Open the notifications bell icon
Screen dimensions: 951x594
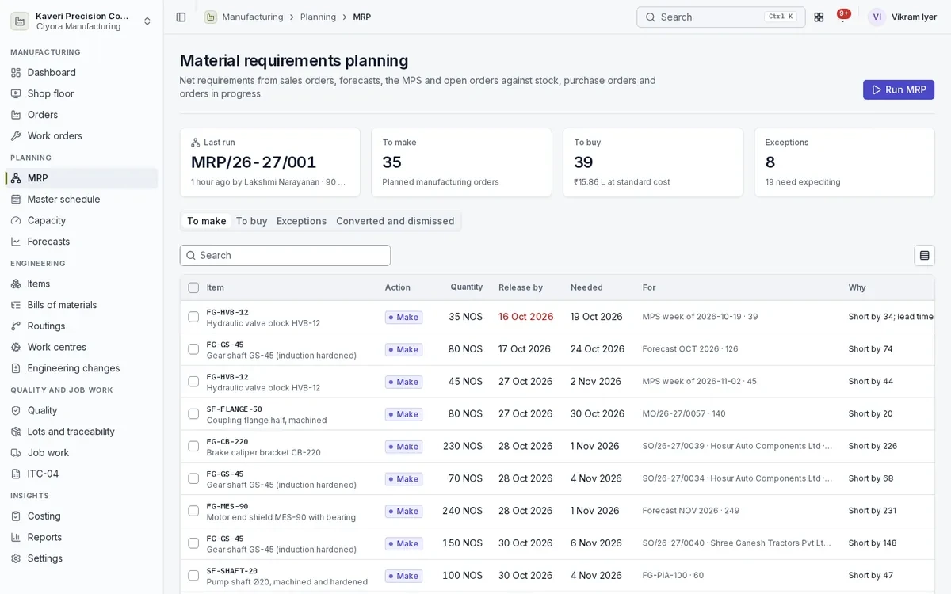842,17
